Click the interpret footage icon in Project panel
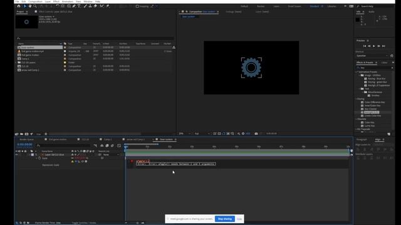This screenshot has width=401, height=225. point(17,134)
